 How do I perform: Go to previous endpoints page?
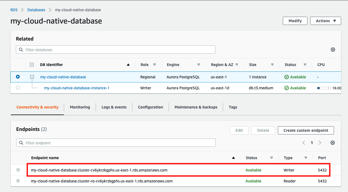point(304,143)
